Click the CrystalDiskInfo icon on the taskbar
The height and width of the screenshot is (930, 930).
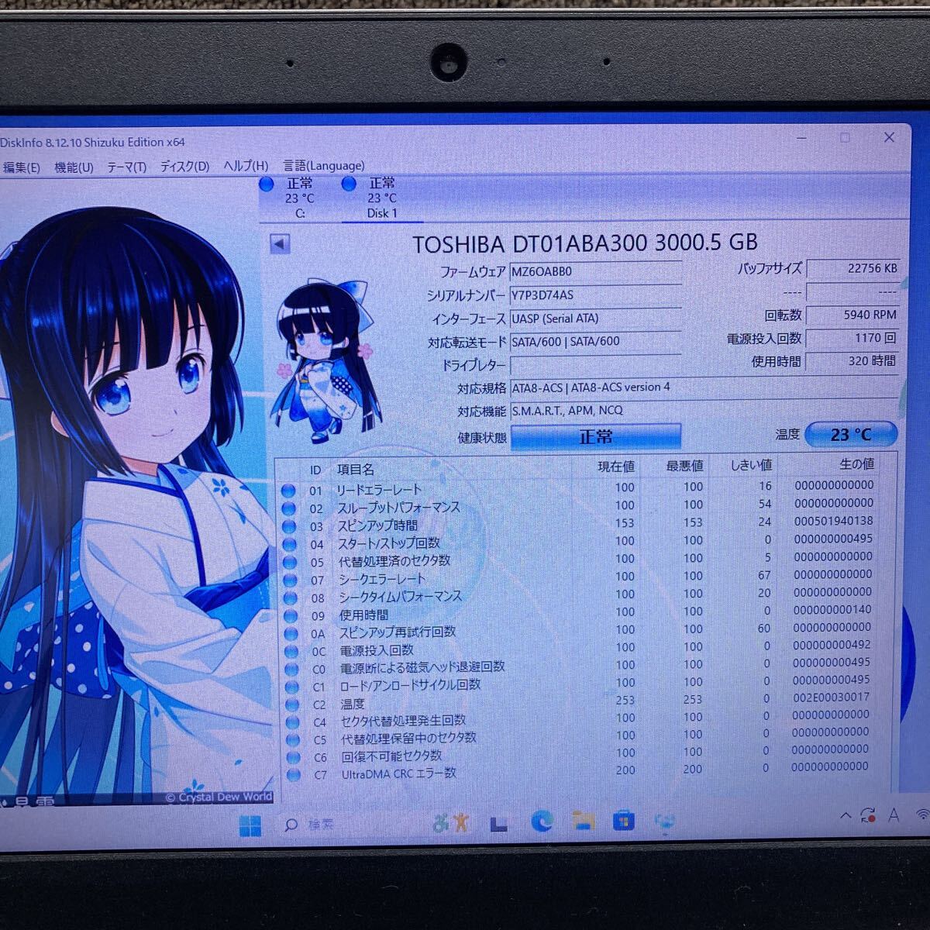click(x=664, y=821)
